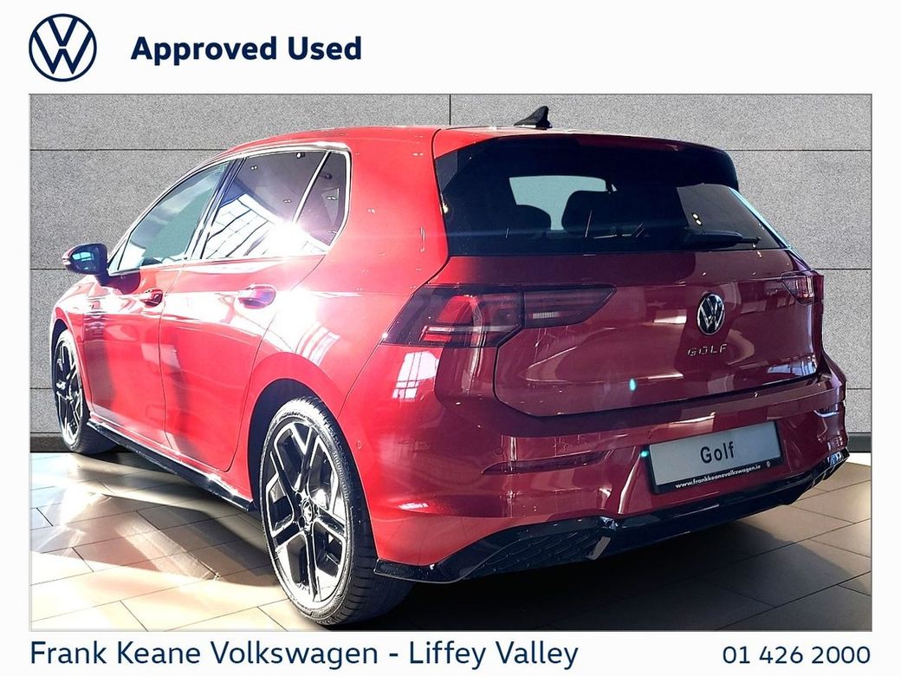The width and height of the screenshot is (901, 676).
Task: Click the rear alloy wheel
Action: (311, 509)
